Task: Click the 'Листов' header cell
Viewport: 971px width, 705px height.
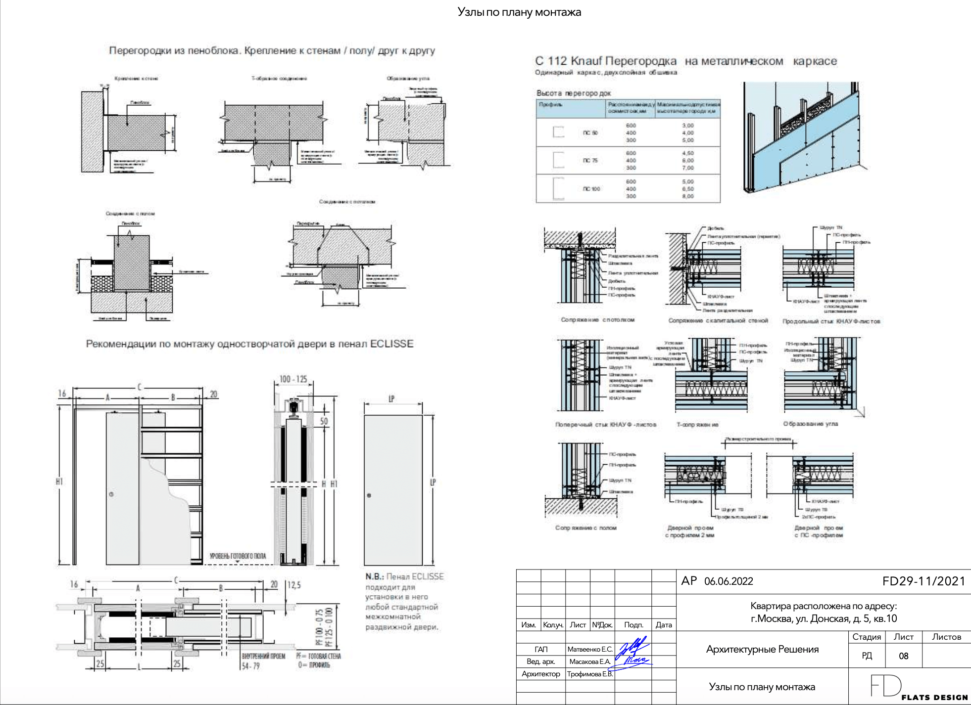Action: pyautogui.click(x=946, y=637)
